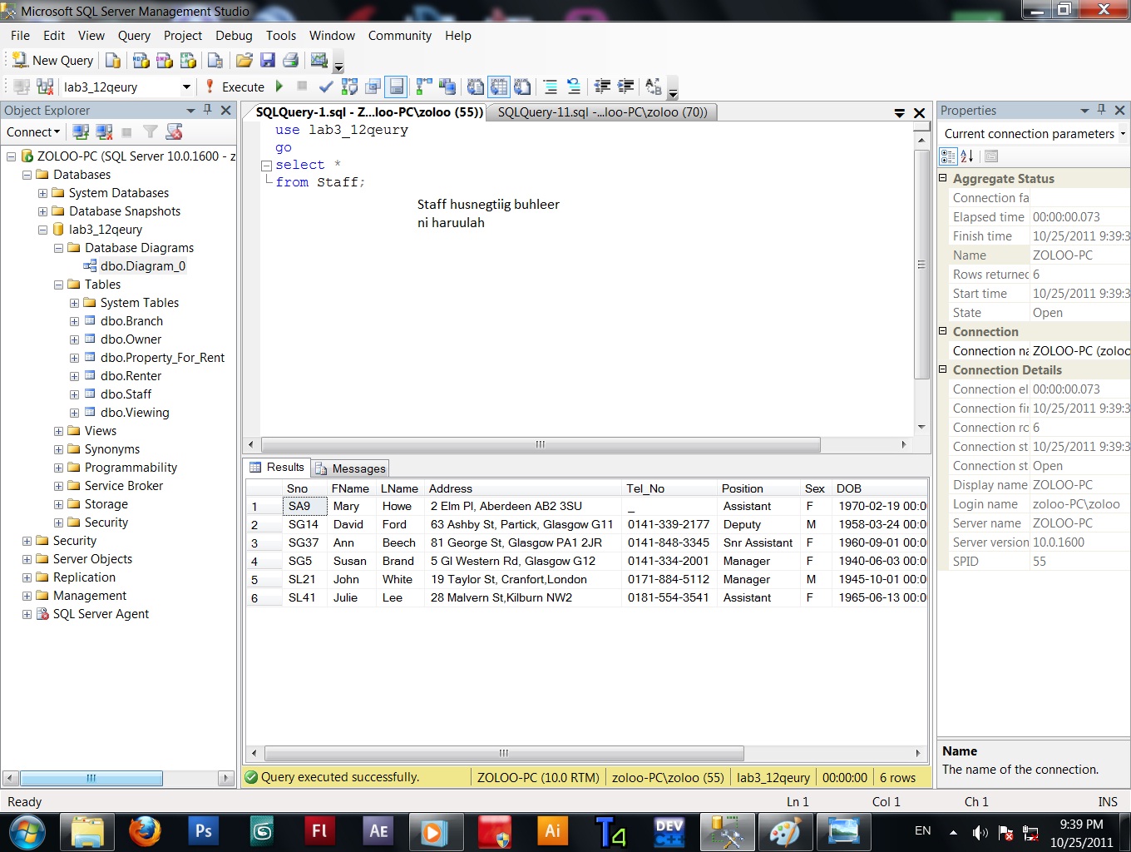The image size is (1131, 852).
Task: Expand the Server Objects node
Action: [27, 559]
